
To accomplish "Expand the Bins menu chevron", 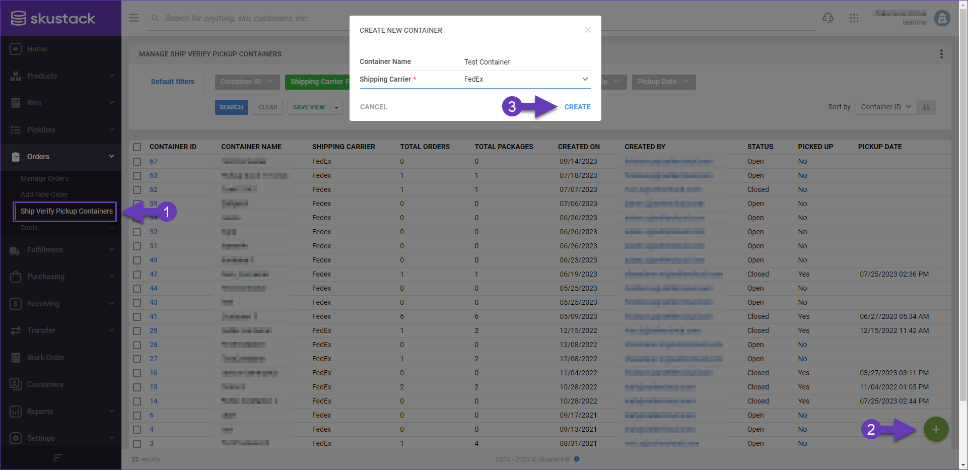I will click(x=111, y=103).
